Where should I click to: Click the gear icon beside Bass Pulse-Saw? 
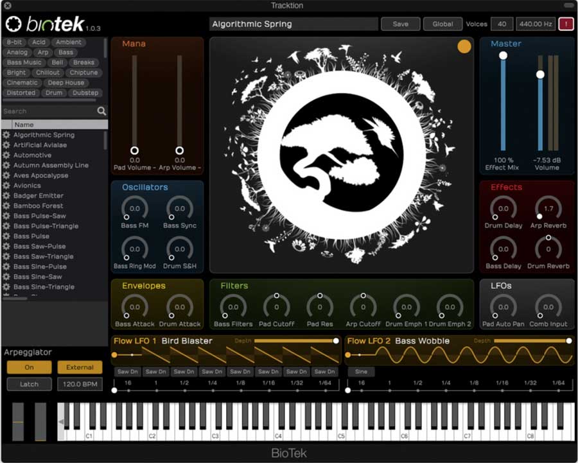(x=6, y=216)
